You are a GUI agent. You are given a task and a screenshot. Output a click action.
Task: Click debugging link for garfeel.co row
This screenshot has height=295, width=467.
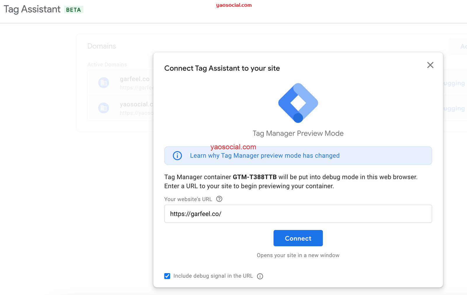(x=454, y=83)
